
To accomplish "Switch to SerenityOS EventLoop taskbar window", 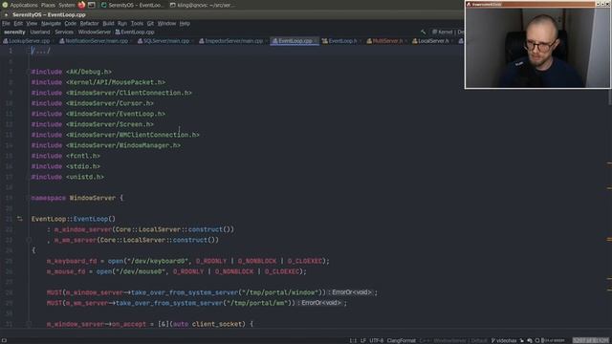I will tap(132, 5).
